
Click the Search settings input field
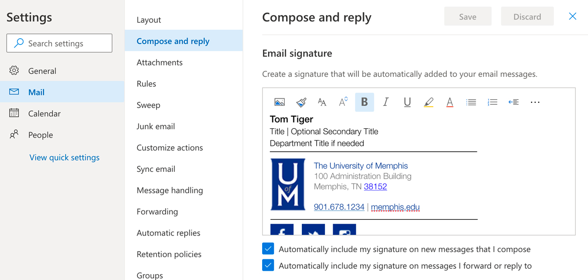59,43
